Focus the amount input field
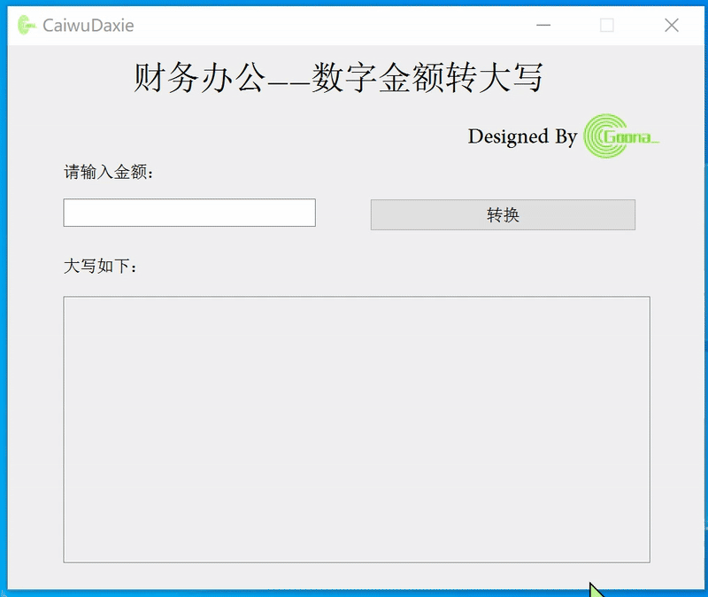 point(189,213)
